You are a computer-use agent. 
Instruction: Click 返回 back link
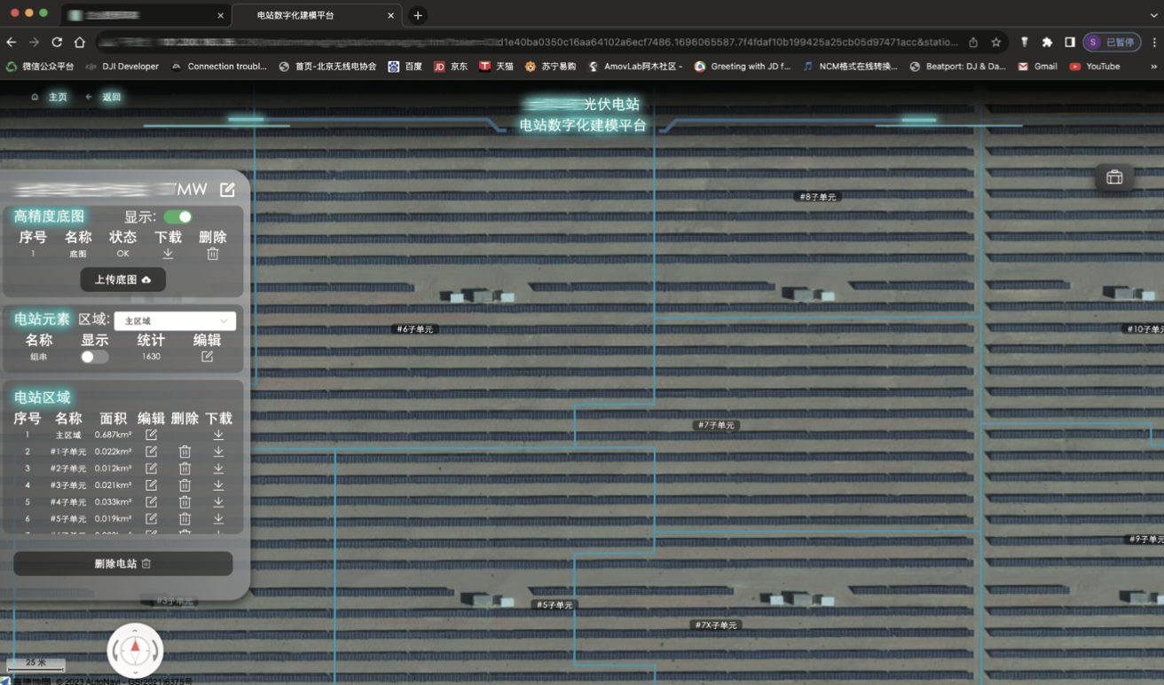(102, 97)
